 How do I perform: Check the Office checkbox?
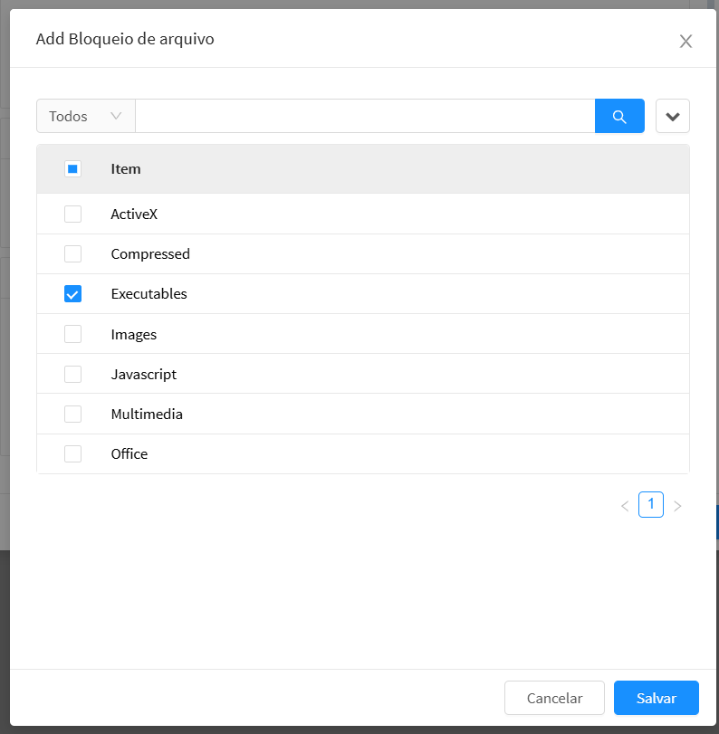pyautogui.click(x=73, y=453)
